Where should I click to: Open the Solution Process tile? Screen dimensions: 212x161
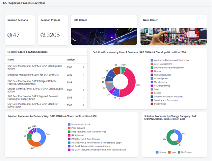(x=53, y=30)
